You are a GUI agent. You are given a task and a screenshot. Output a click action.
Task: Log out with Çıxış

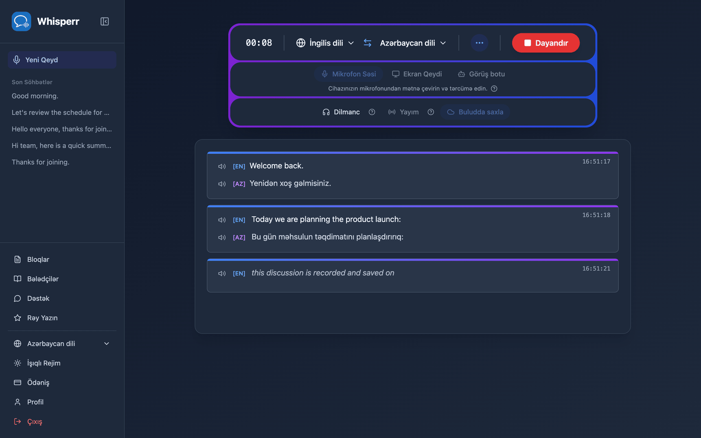62,422
